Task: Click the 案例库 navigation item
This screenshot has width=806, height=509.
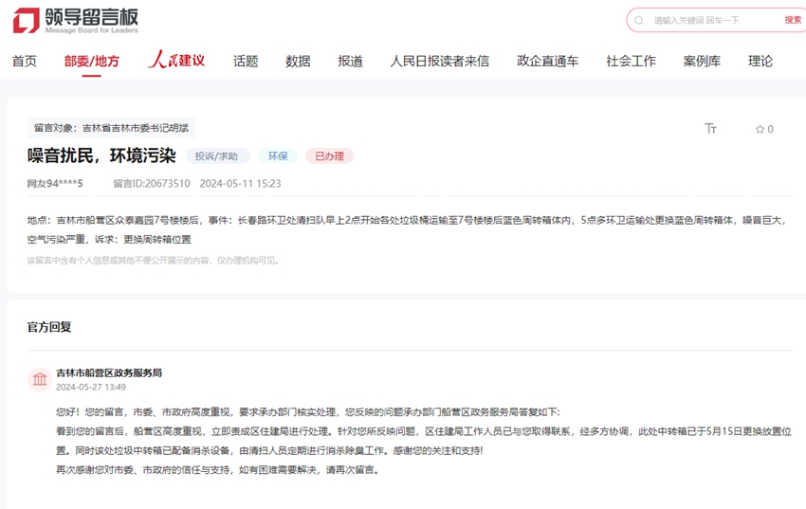Action: click(x=702, y=62)
